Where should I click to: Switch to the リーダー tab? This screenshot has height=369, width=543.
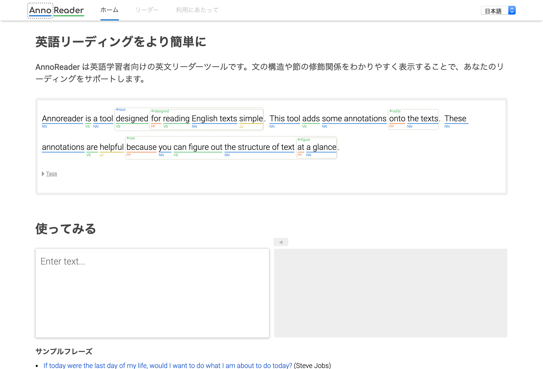click(147, 10)
